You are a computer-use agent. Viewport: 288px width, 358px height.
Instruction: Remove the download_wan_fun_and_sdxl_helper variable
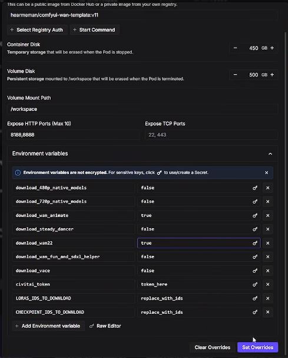tap(268, 257)
